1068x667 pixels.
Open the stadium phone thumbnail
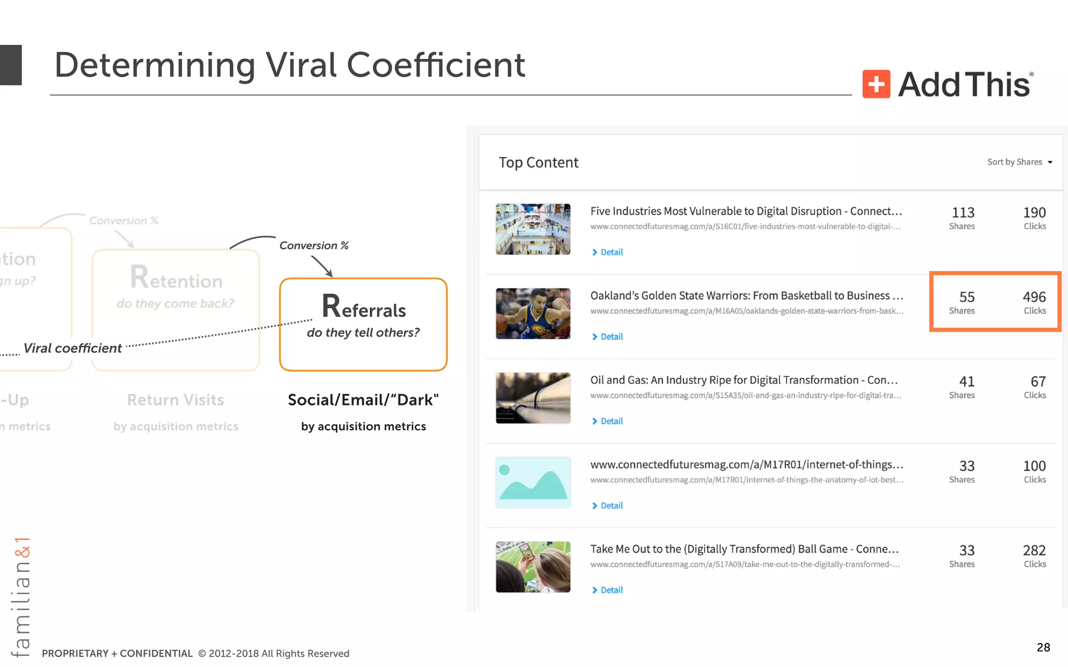click(532, 567)
